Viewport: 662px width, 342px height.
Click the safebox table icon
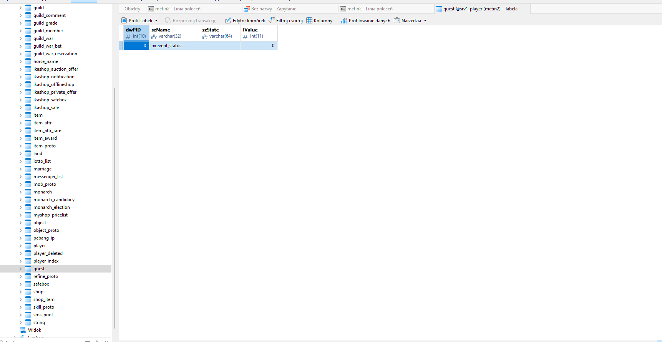pos(28,284)
